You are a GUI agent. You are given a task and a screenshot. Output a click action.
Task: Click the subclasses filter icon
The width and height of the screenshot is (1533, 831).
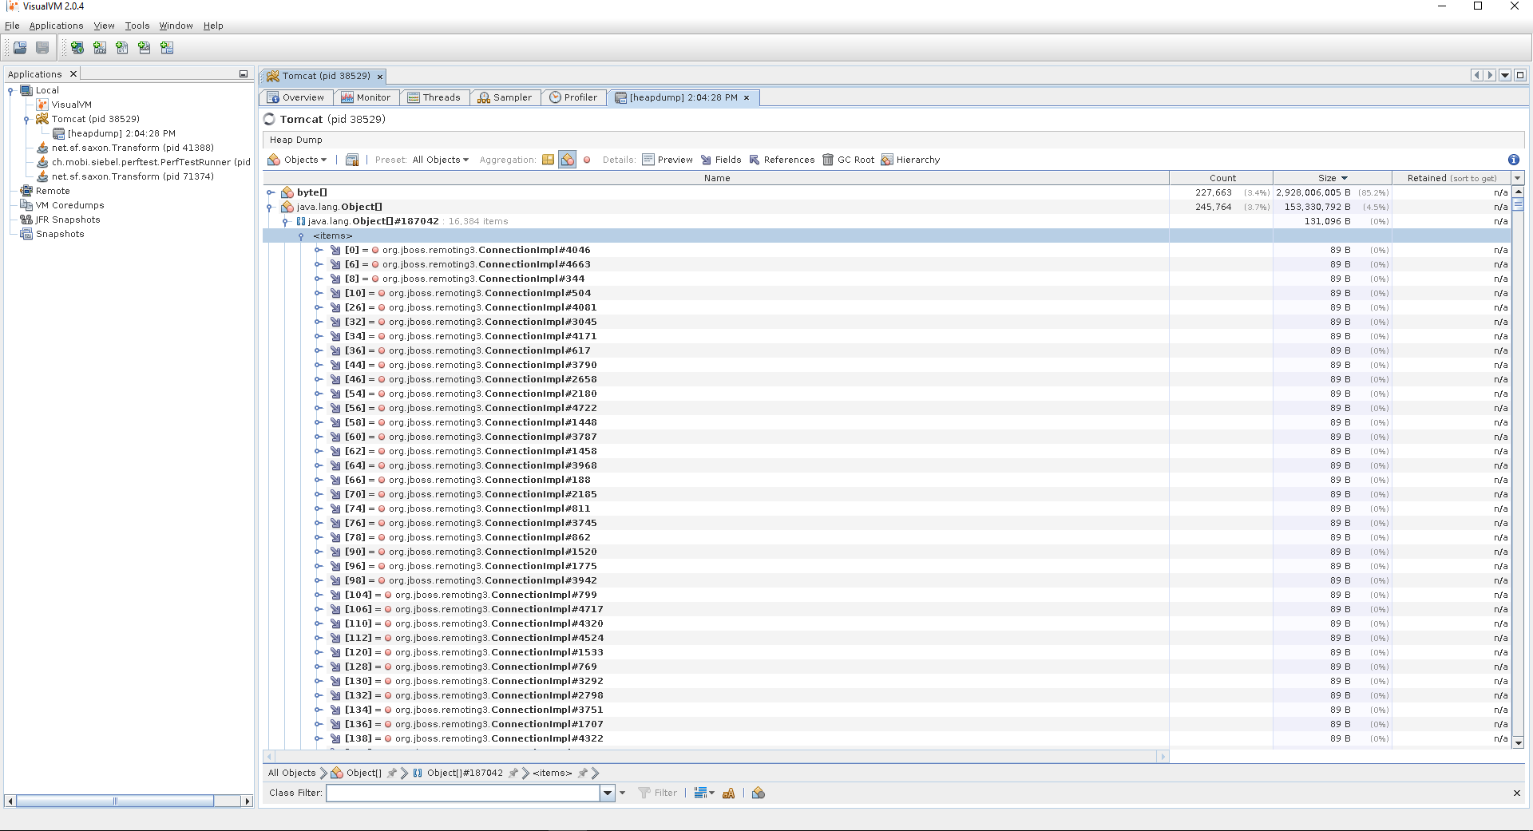(x=759, y=793)
